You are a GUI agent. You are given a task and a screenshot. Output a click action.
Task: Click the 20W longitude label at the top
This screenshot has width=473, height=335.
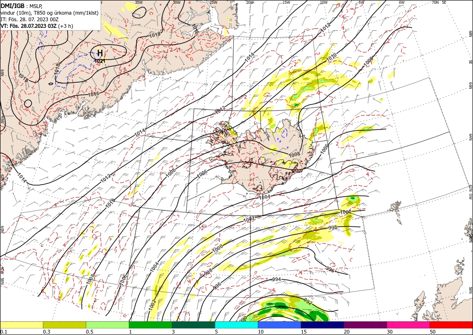[250, 2]
